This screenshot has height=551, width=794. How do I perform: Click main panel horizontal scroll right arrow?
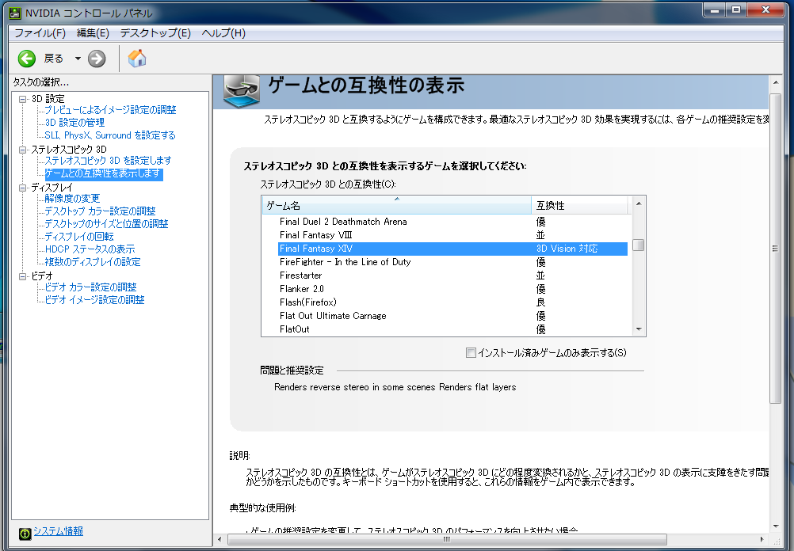tap(762, 540)
